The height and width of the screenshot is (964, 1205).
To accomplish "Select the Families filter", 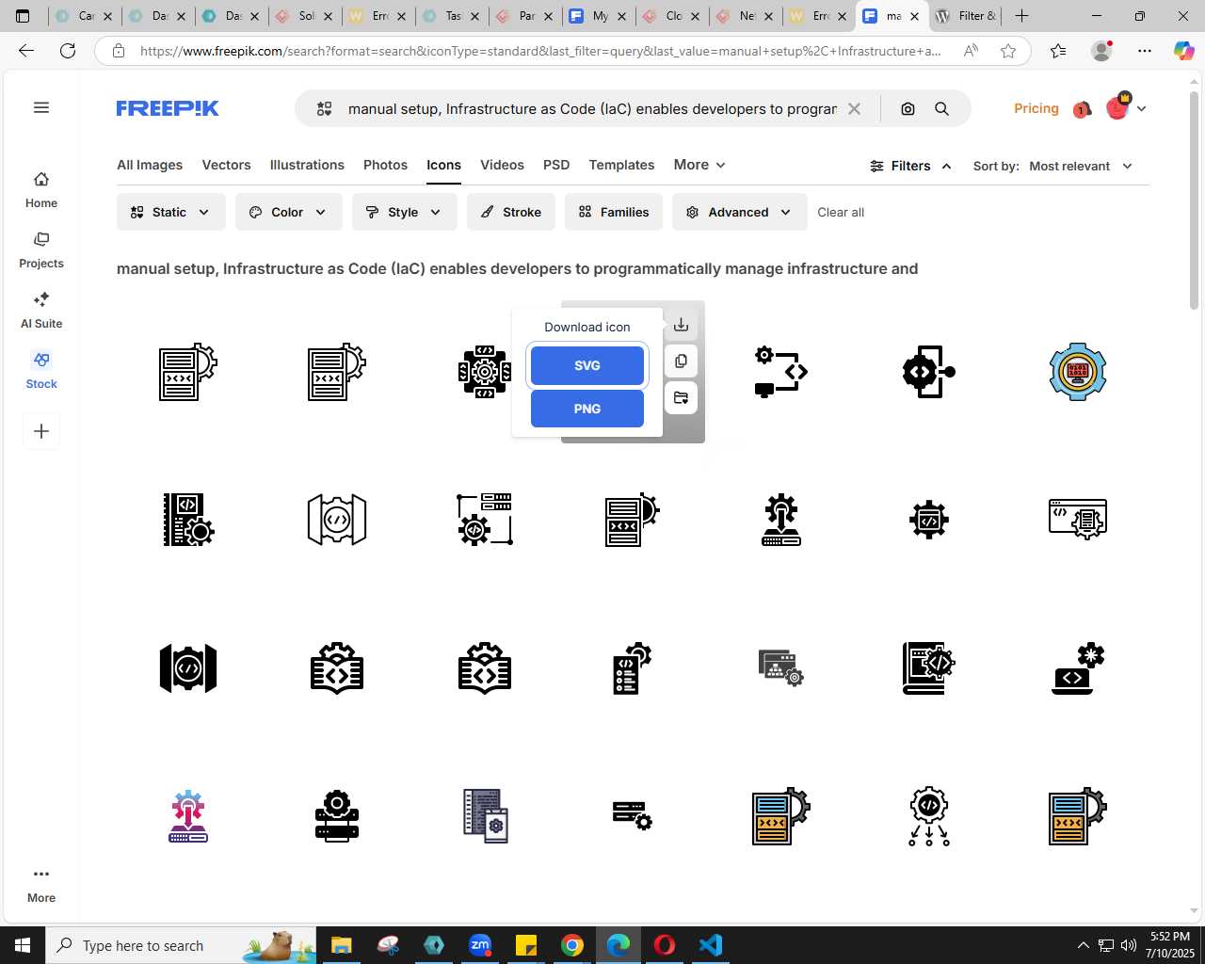I will (614, 212).
